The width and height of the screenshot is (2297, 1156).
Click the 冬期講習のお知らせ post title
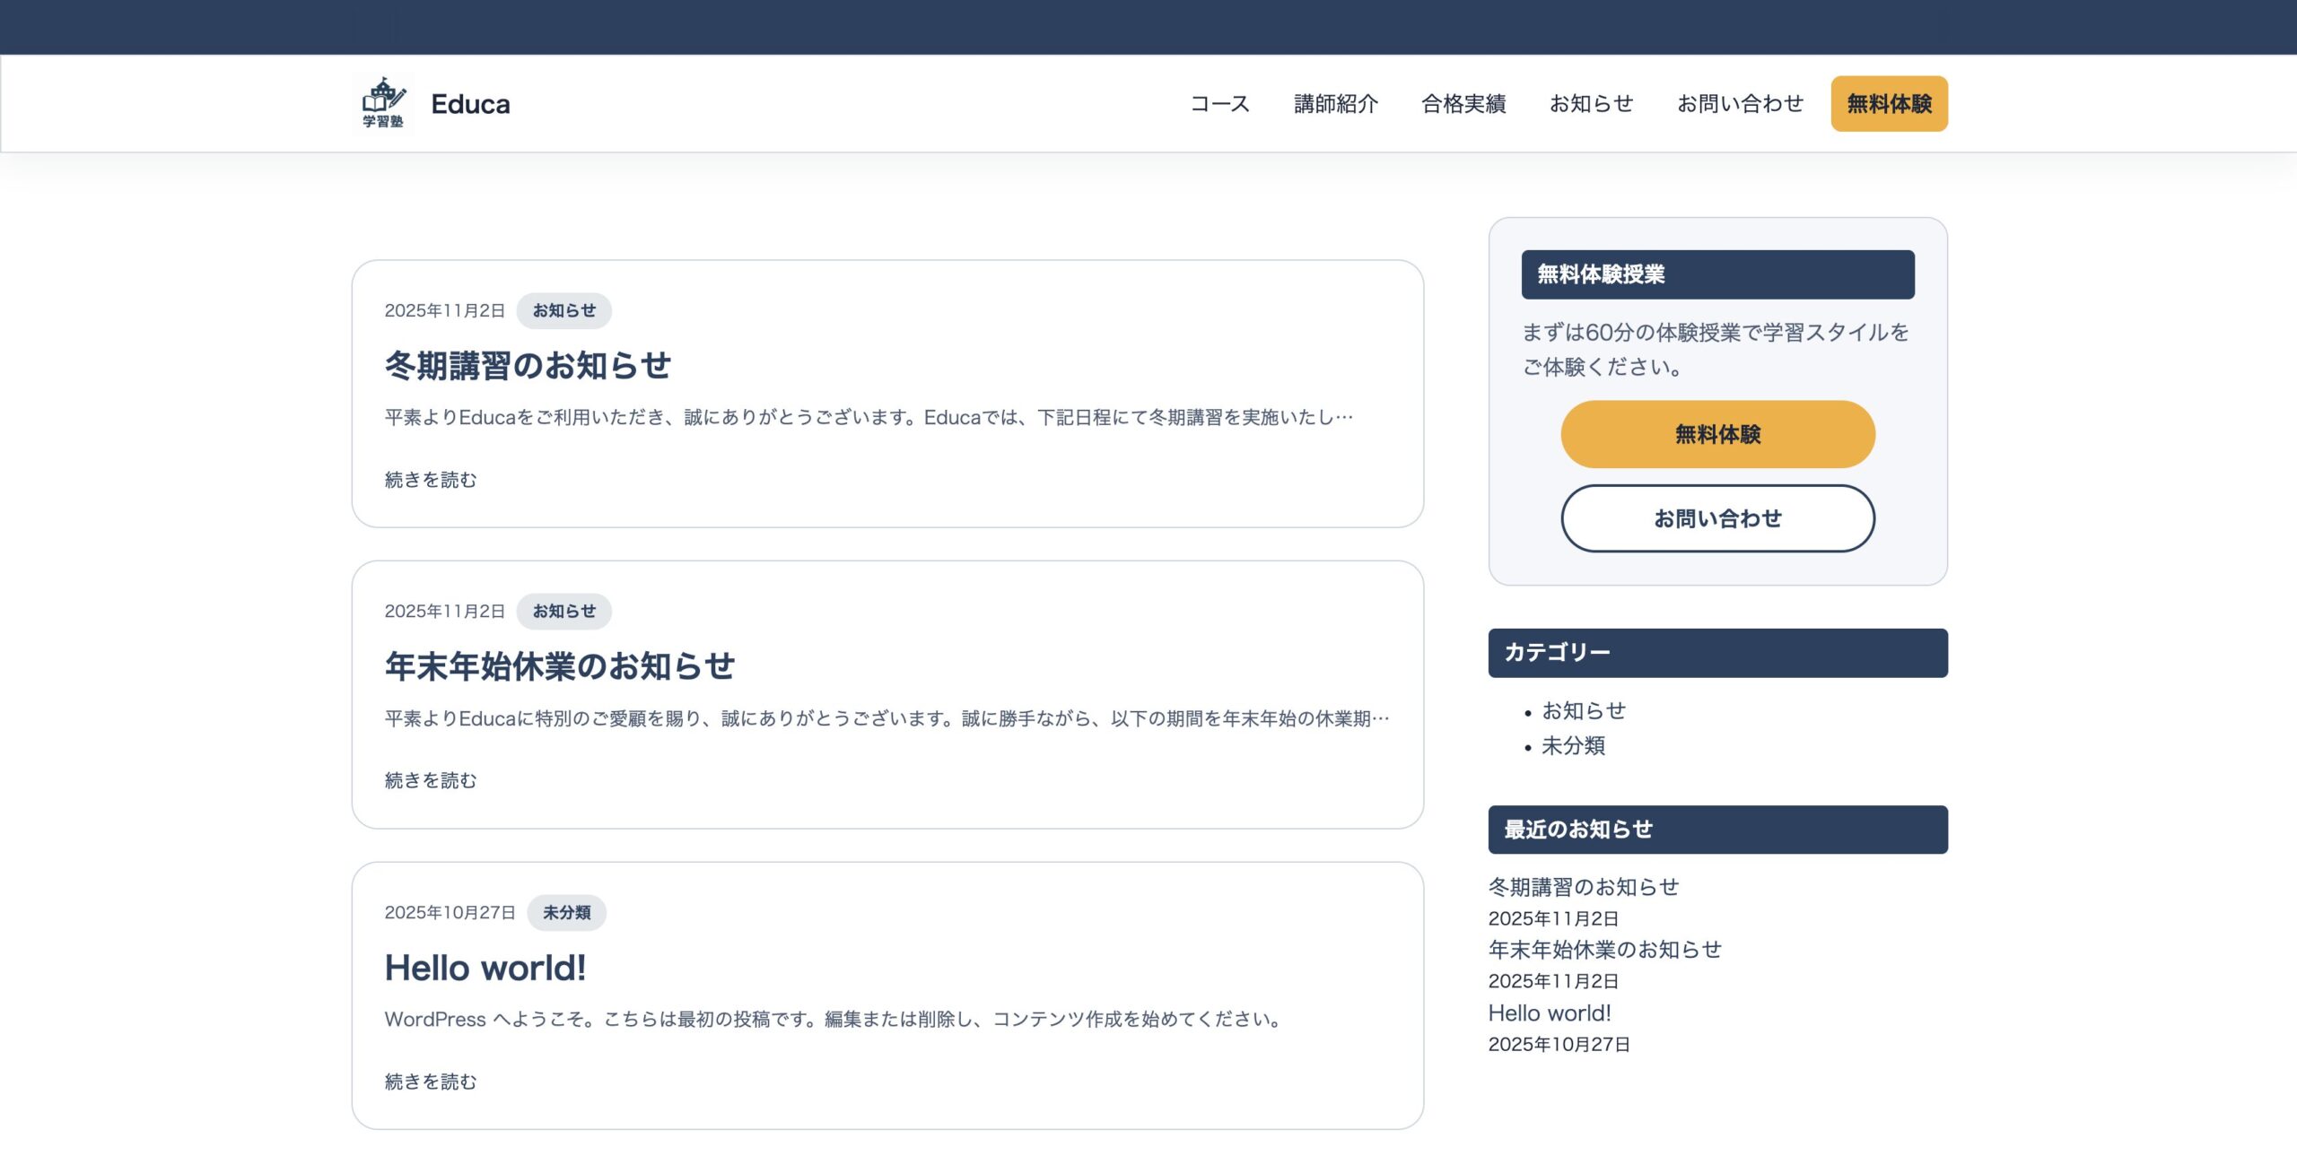click(x=528, y=365)
